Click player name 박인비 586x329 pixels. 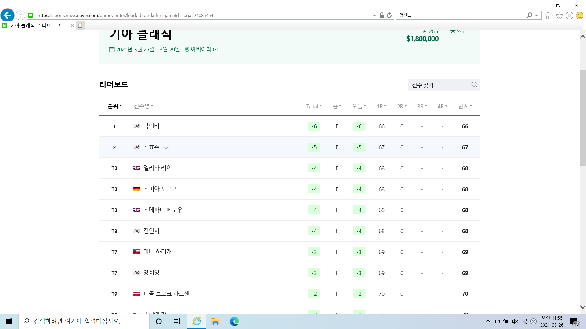[151, 126]
